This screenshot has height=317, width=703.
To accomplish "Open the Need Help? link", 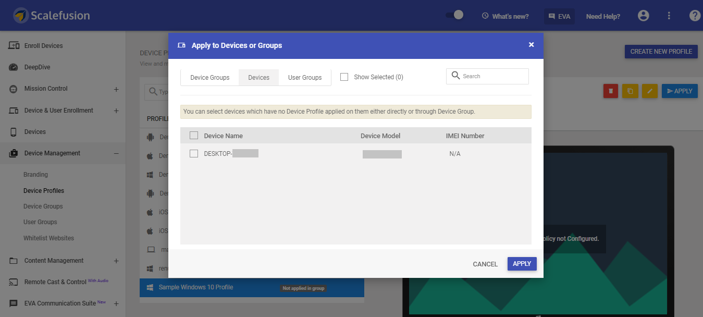I will click(602, 16).
